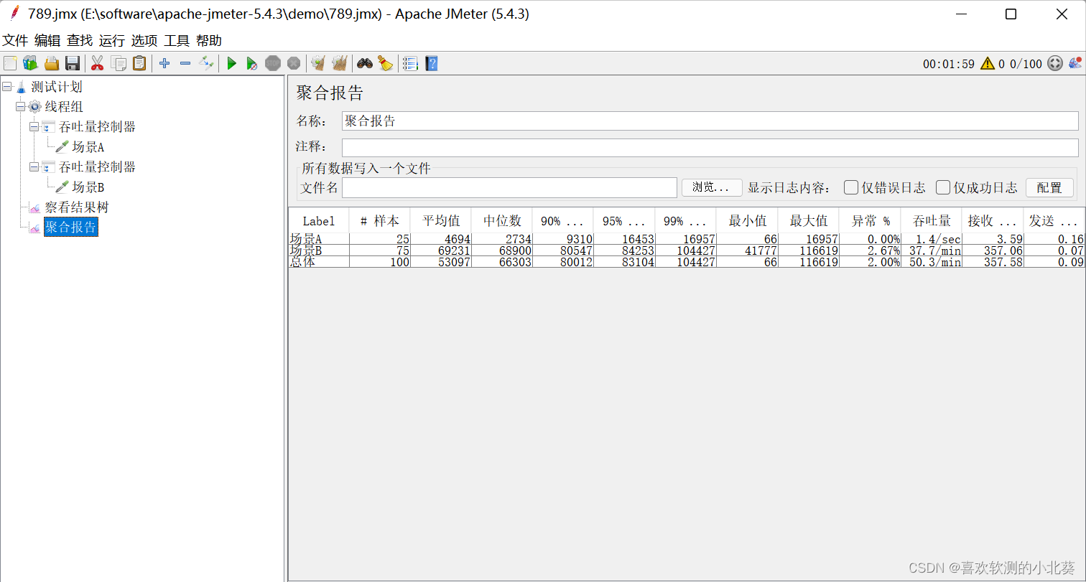Click the Expand All plus icon
Image resolution: width=1086 pixels, height=582 pixels.
(164, 63)
